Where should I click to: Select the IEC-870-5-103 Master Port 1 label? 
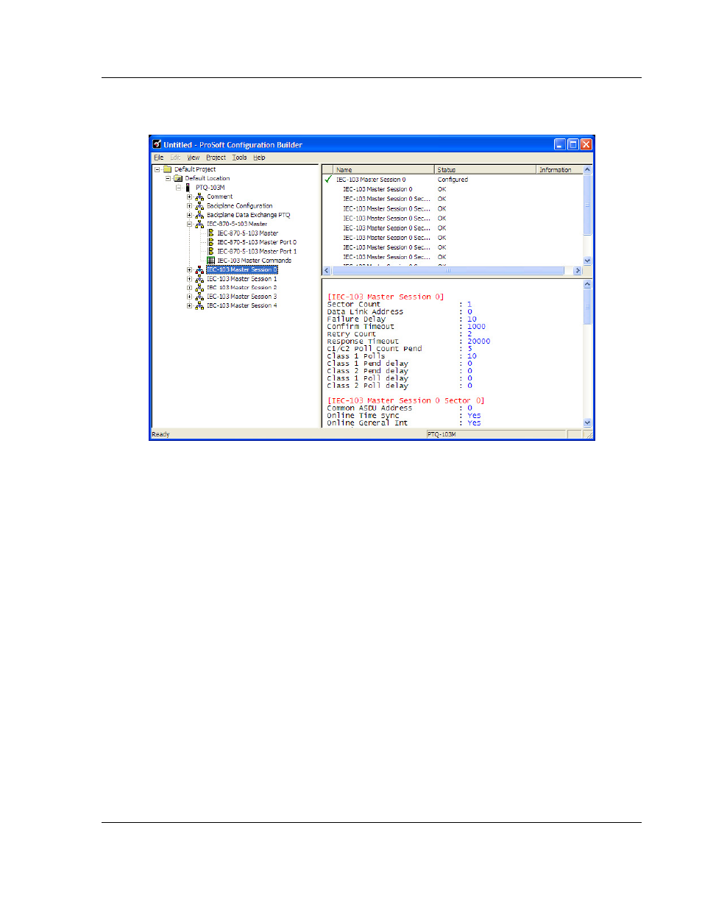[257, 251]
